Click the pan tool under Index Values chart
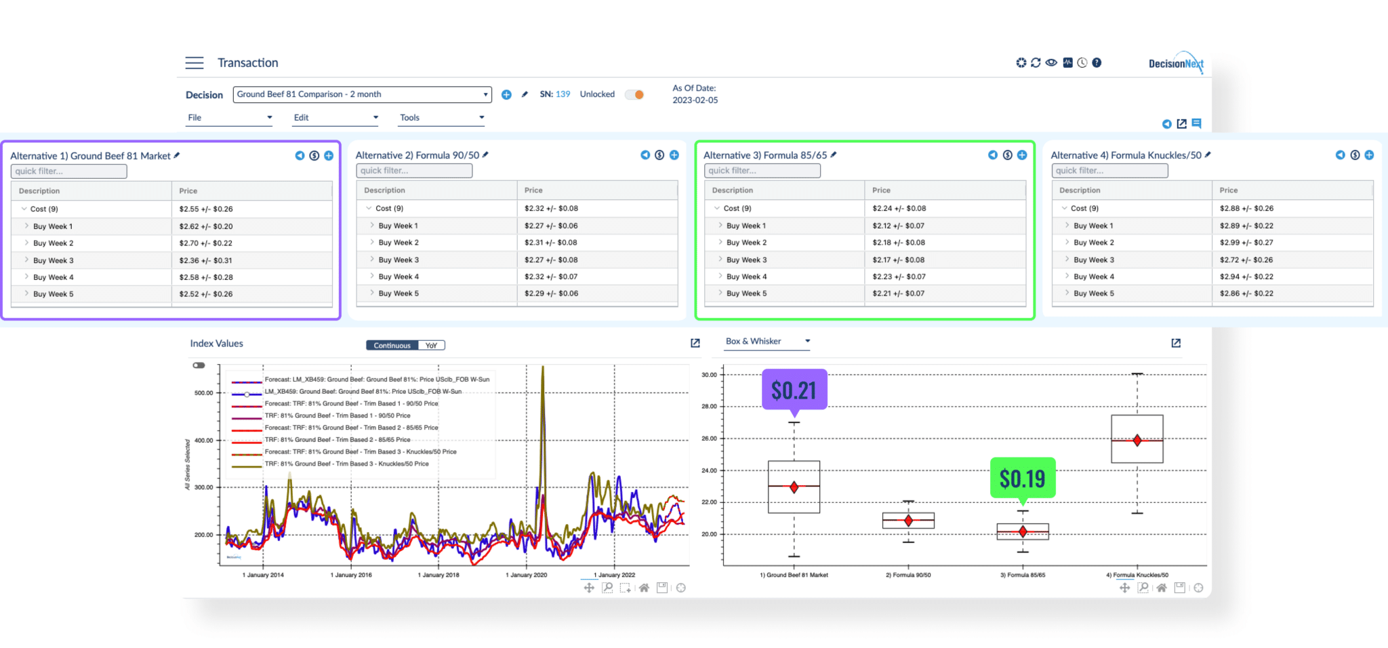Screen dimensions: 1388x648 (589, 588)
